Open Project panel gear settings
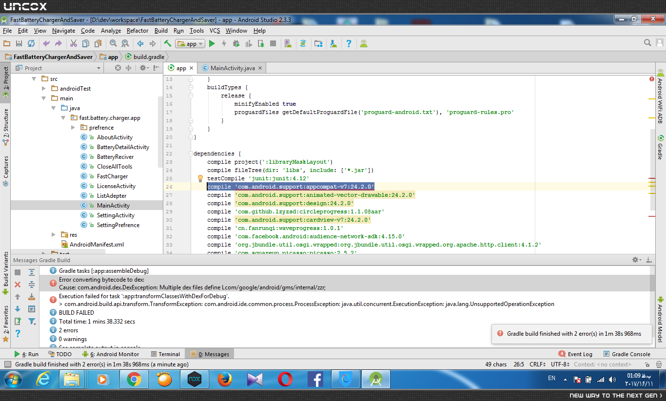 click(143, 68)
